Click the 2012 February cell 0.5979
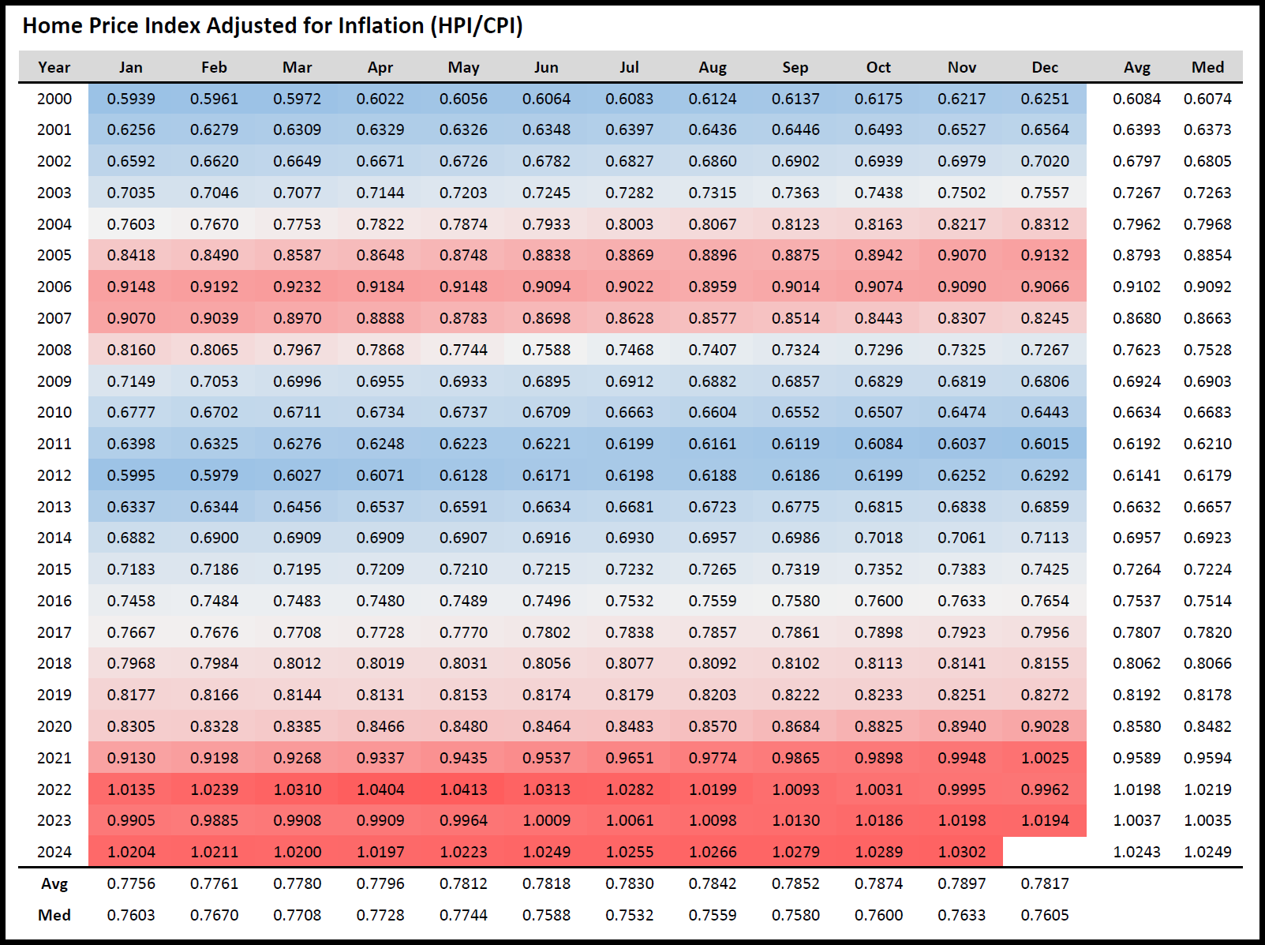 tap(214, 475)
